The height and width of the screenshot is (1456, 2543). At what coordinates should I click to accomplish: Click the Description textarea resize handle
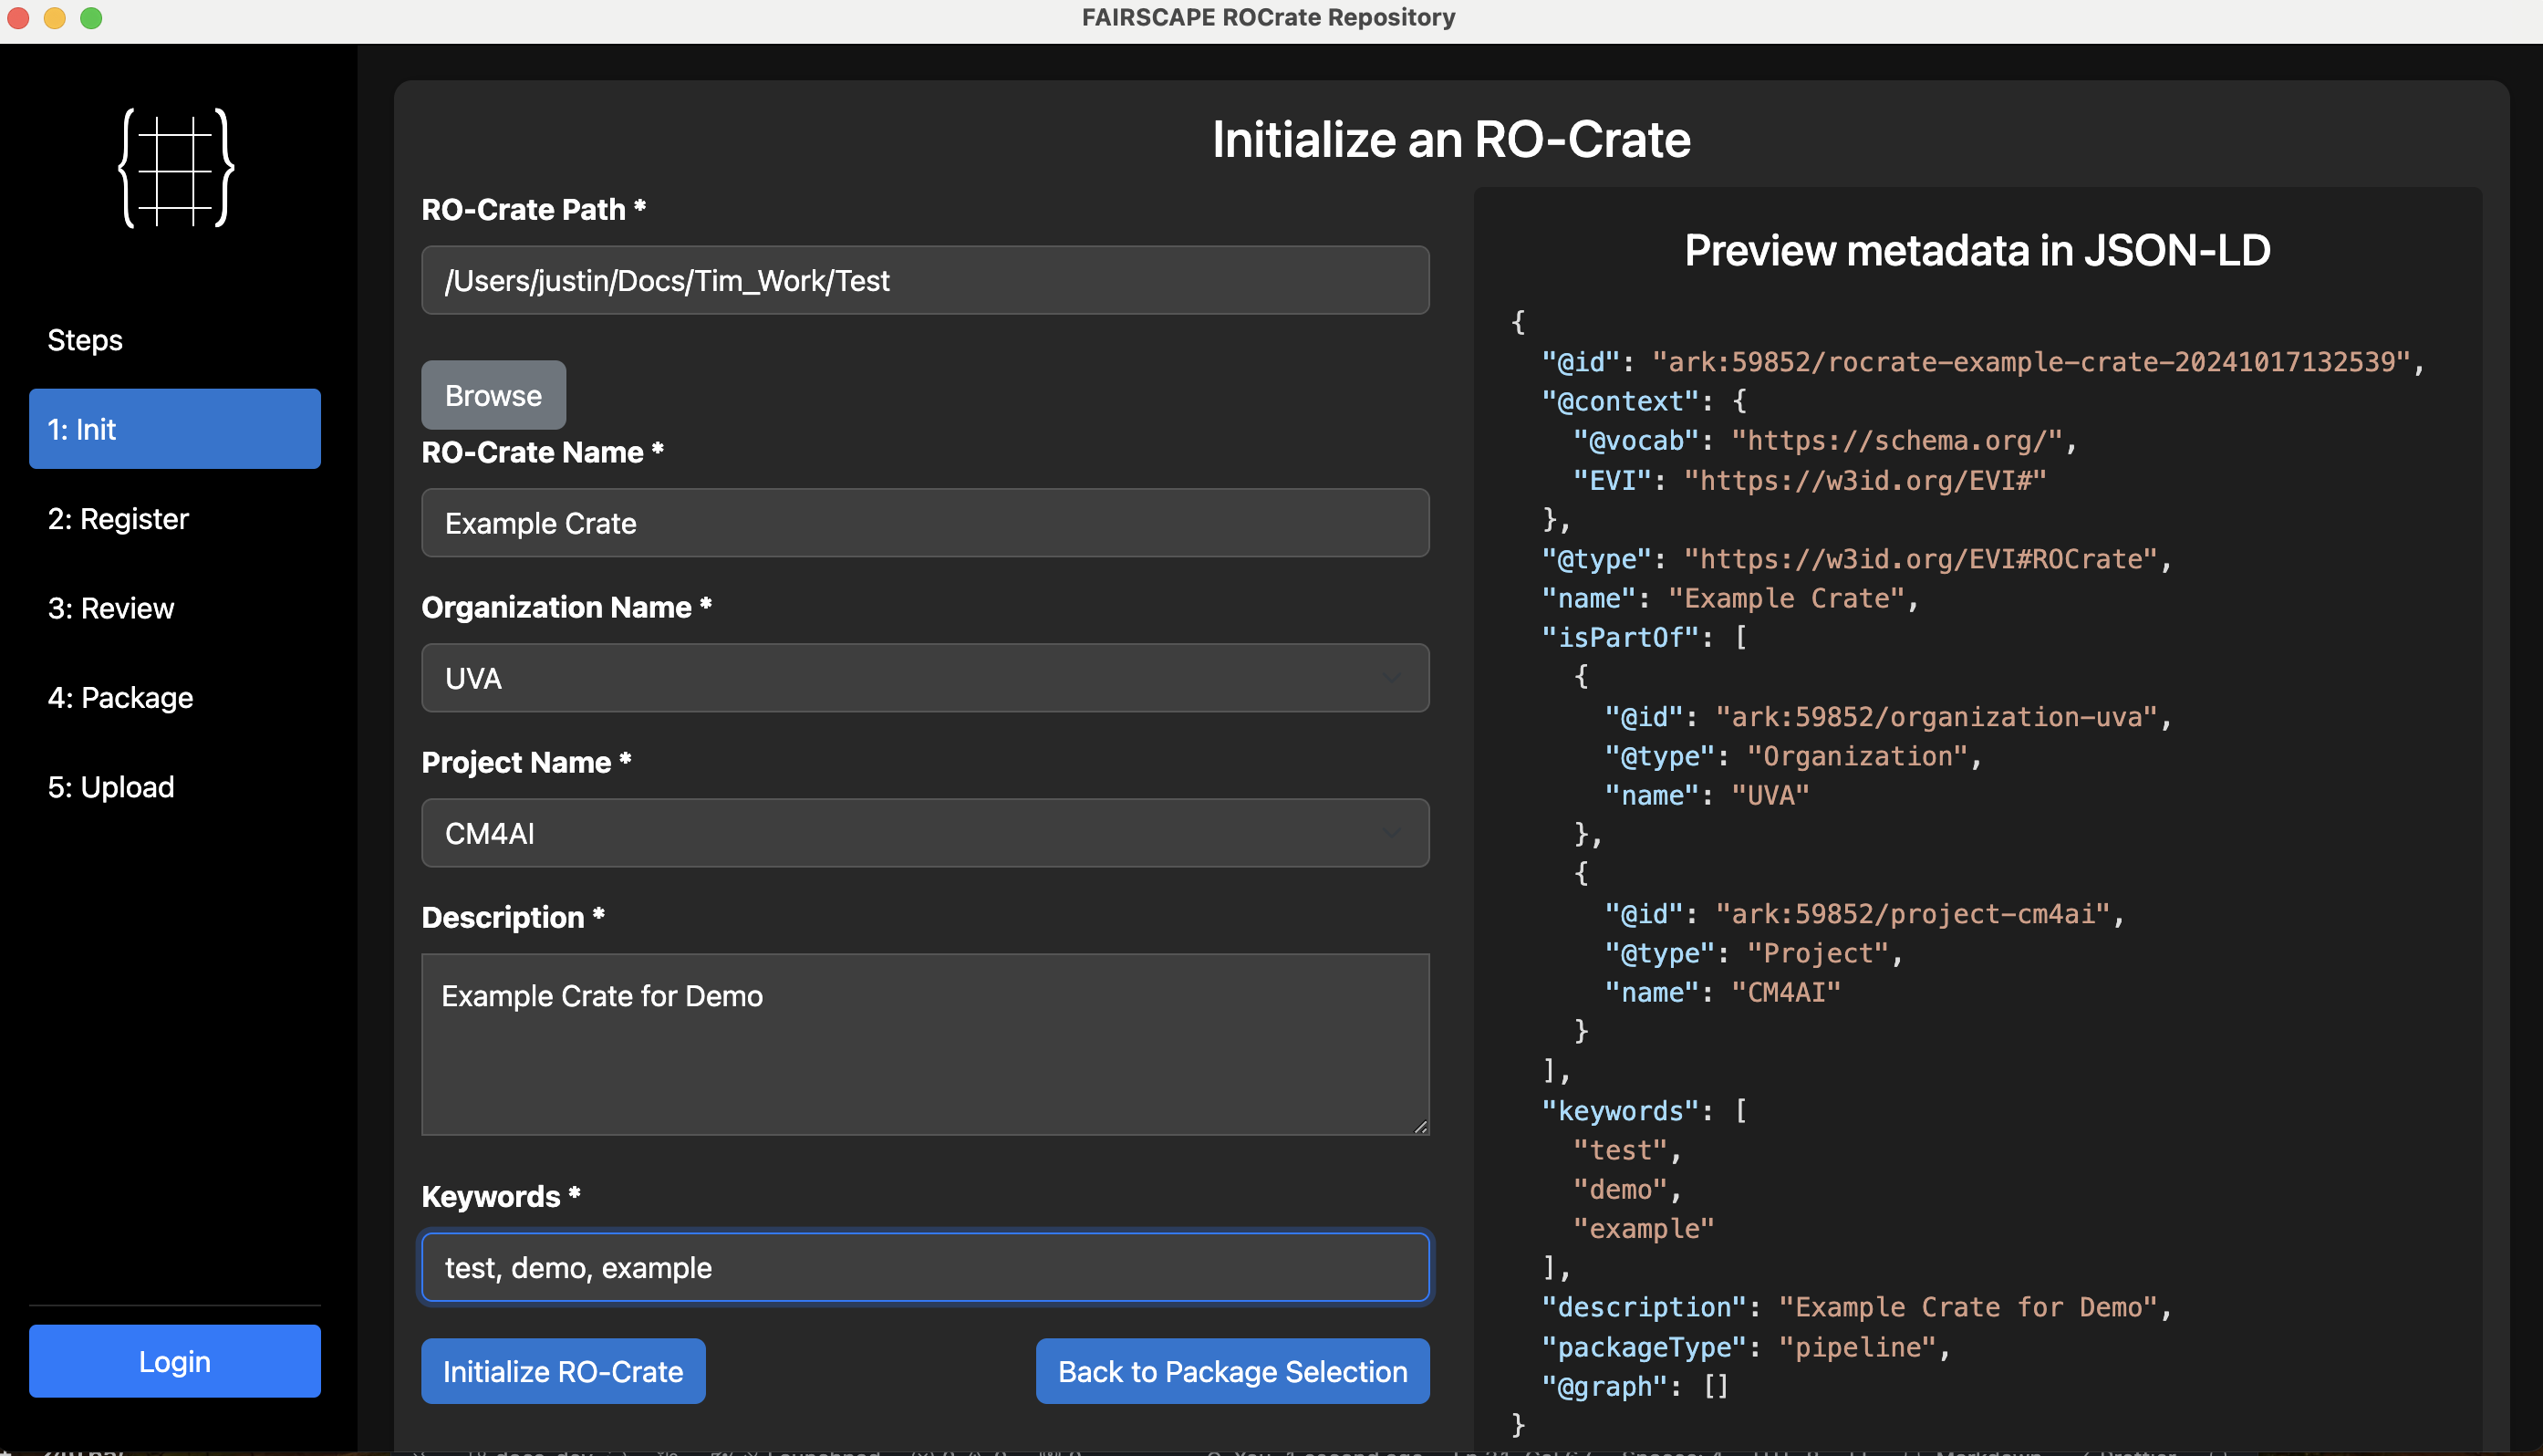1420,1126
